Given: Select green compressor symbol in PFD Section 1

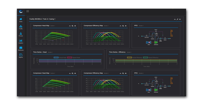Looking at the screenshot, I should (x=156, y=42).
